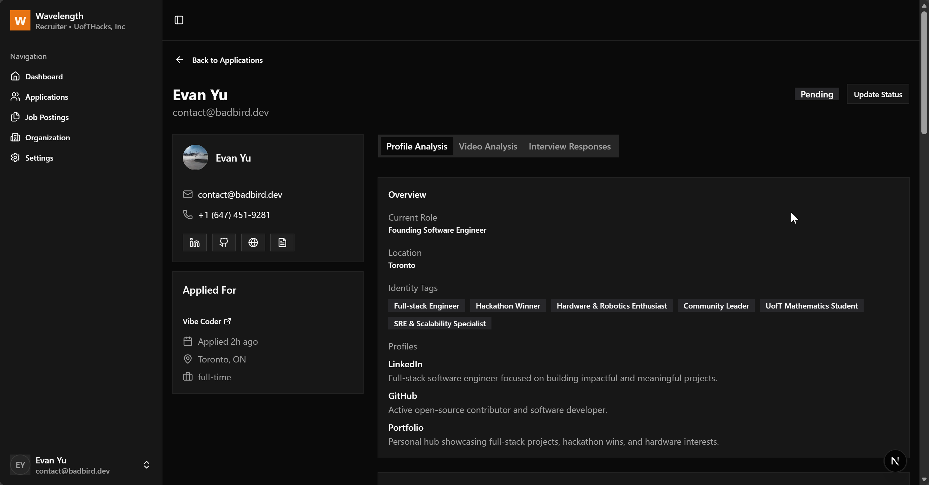
Task: Go to Dashboard in navigation
Action: point(44,76)
